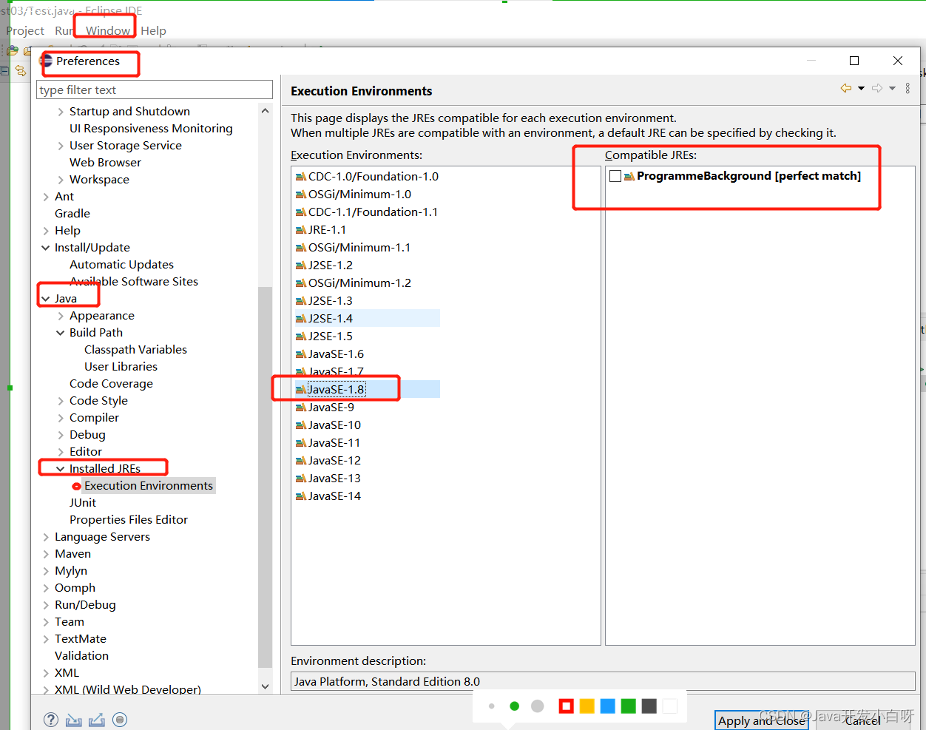Viewport: 926px width, 730px height.
Task: Open the Preferences help icon
Action: pyautogui.click(x=51, y=720)
